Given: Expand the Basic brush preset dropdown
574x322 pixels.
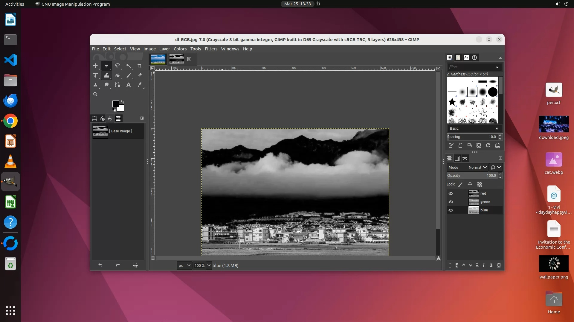Looking at the screenshot, I should pos(497,129).
